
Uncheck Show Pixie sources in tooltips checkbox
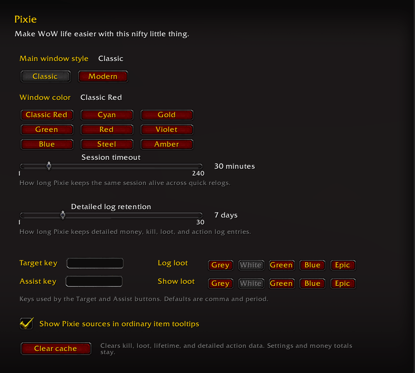point(26,324)
